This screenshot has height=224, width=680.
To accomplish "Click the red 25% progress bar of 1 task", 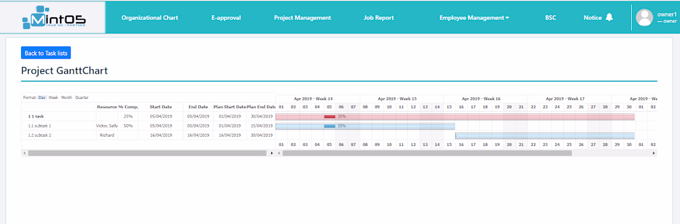I will [329, 117].
